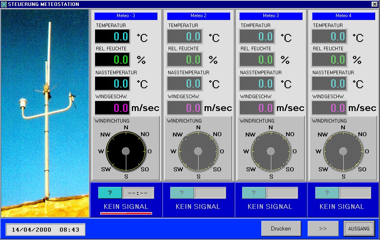This screenshot has width=380, height=240.
Task: Click the red signal bar under KEIN SIGNAL
Action: point(126,214)
